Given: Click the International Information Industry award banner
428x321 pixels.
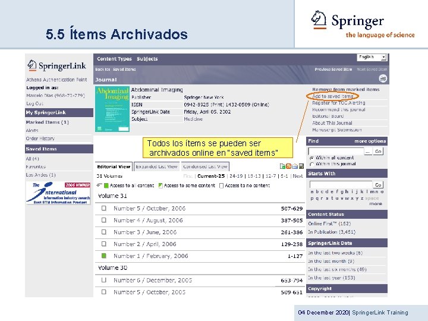Looking at the screenshot, I should (x=58, y=193).
